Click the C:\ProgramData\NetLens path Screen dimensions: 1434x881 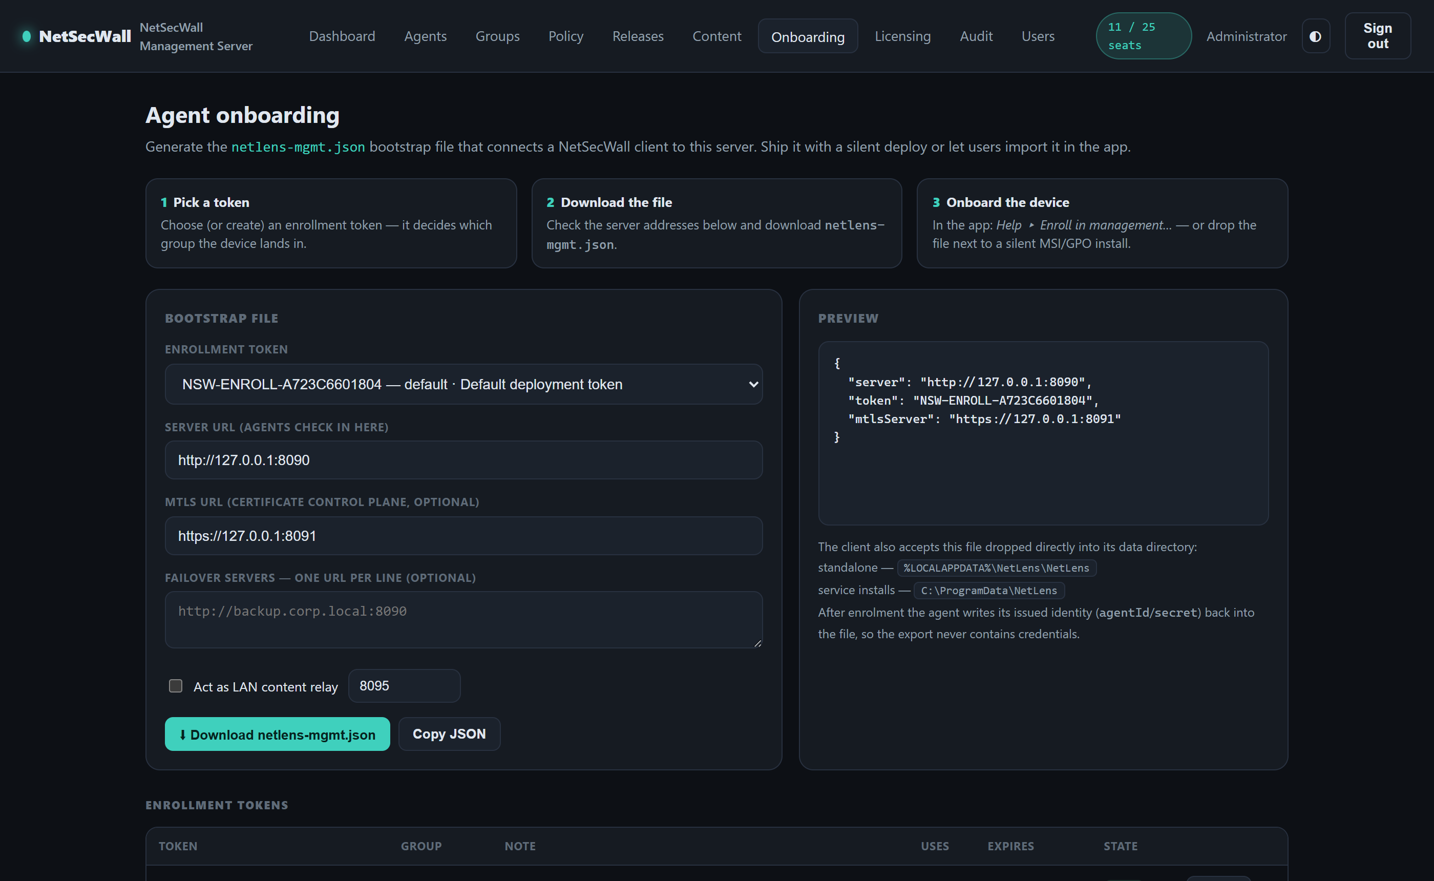(x=988, y=590)
